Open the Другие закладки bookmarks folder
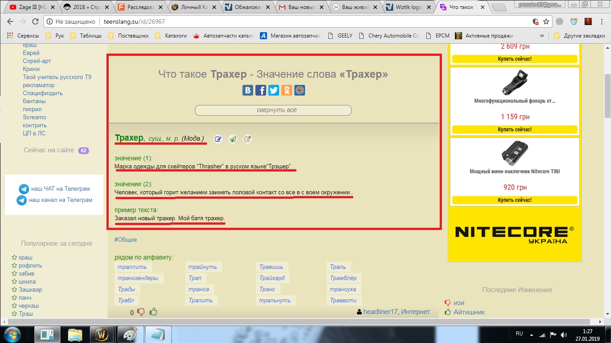This screenshot has width=611, height=343. coord(579,36)
